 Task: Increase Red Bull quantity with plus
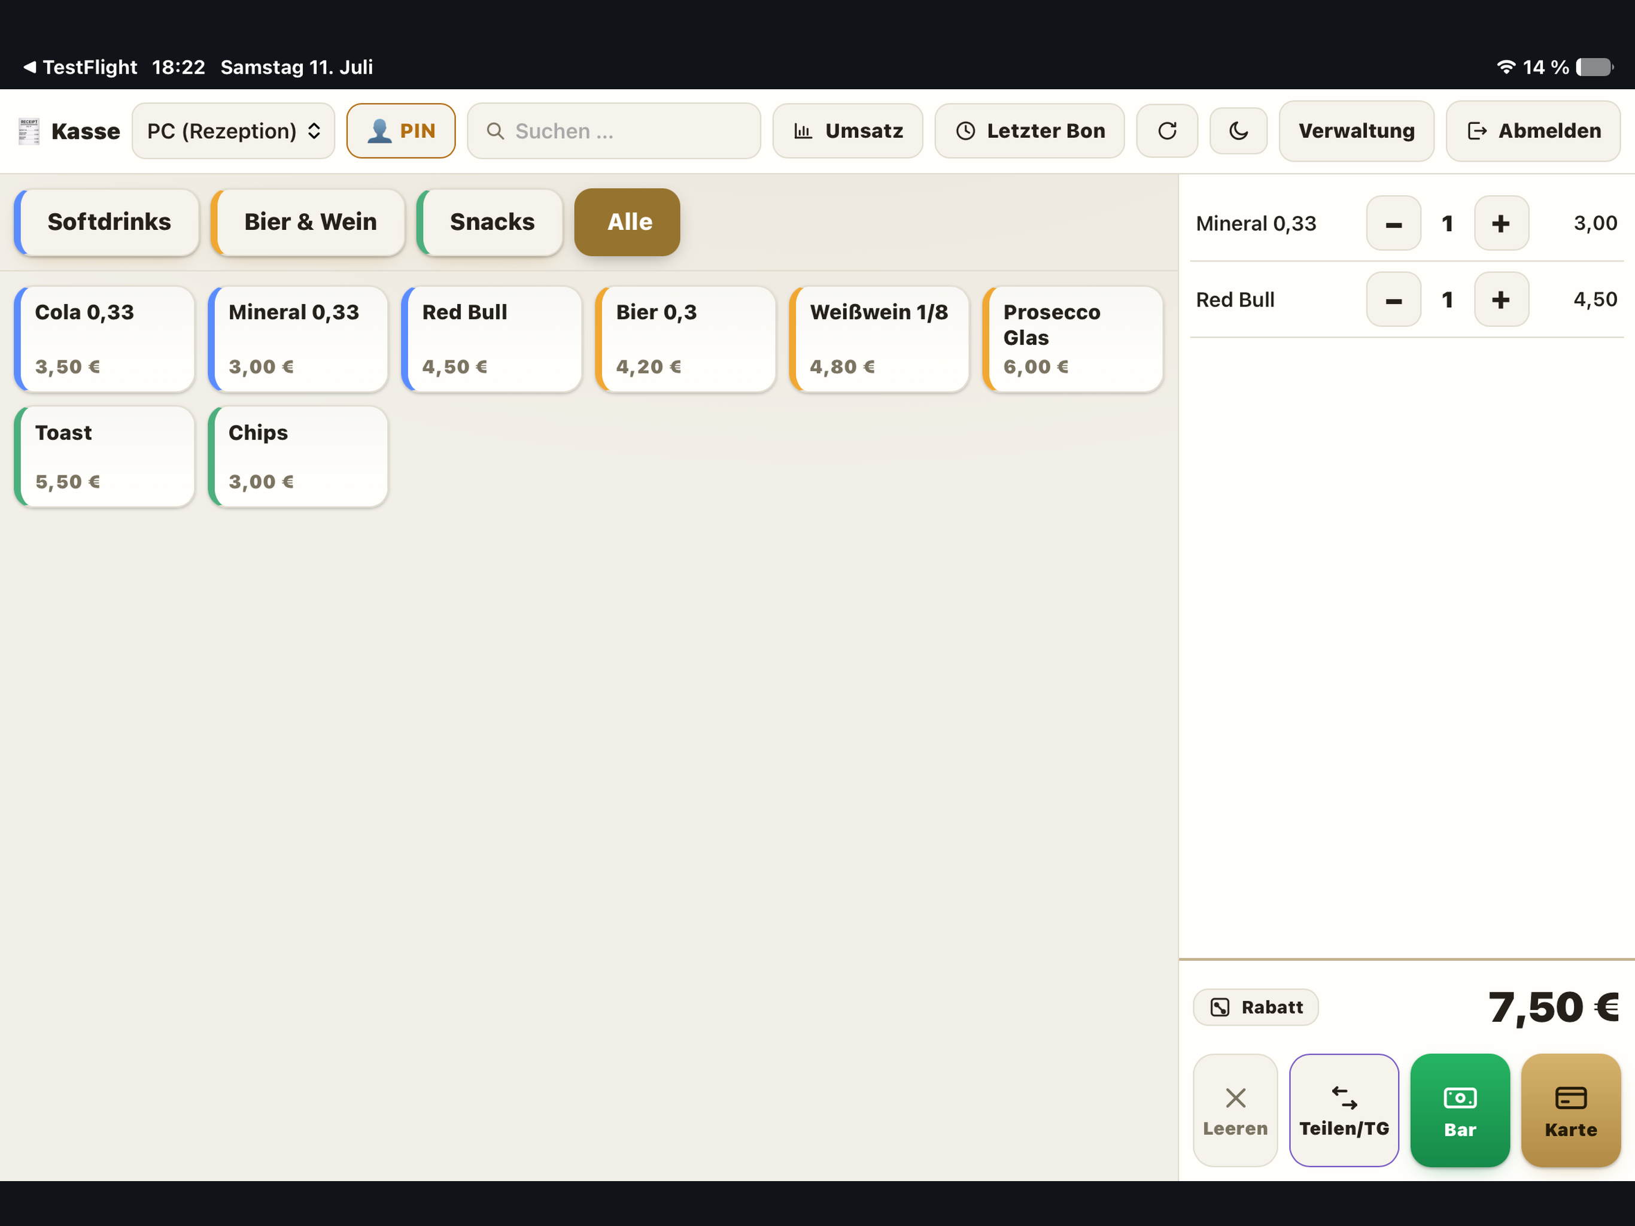[1500, 299]
